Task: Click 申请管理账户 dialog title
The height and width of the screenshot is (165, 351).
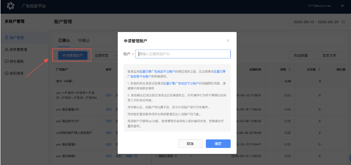Action: [x=136, y=41]
